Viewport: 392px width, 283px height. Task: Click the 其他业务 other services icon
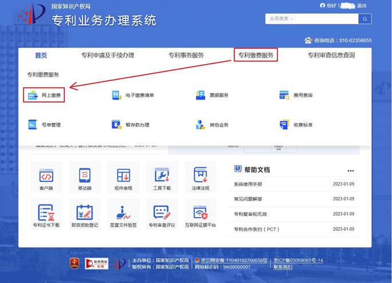pyautogui.click(x=200, y=124)
